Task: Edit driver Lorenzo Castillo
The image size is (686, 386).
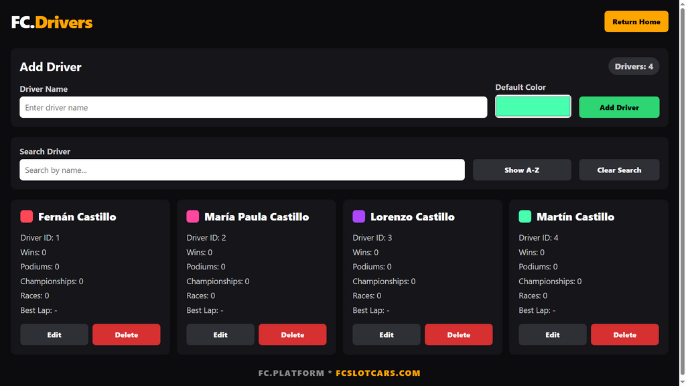Action: (x=387, y=334)
